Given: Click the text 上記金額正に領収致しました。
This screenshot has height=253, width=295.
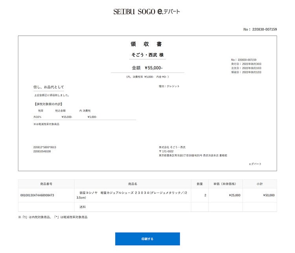Looking at the screenshot, I should pos(52,95).
